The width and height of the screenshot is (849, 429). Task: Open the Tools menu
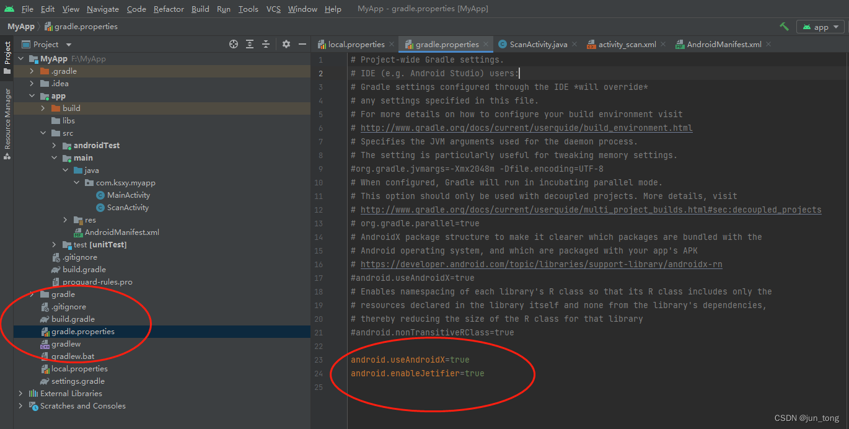248,9
